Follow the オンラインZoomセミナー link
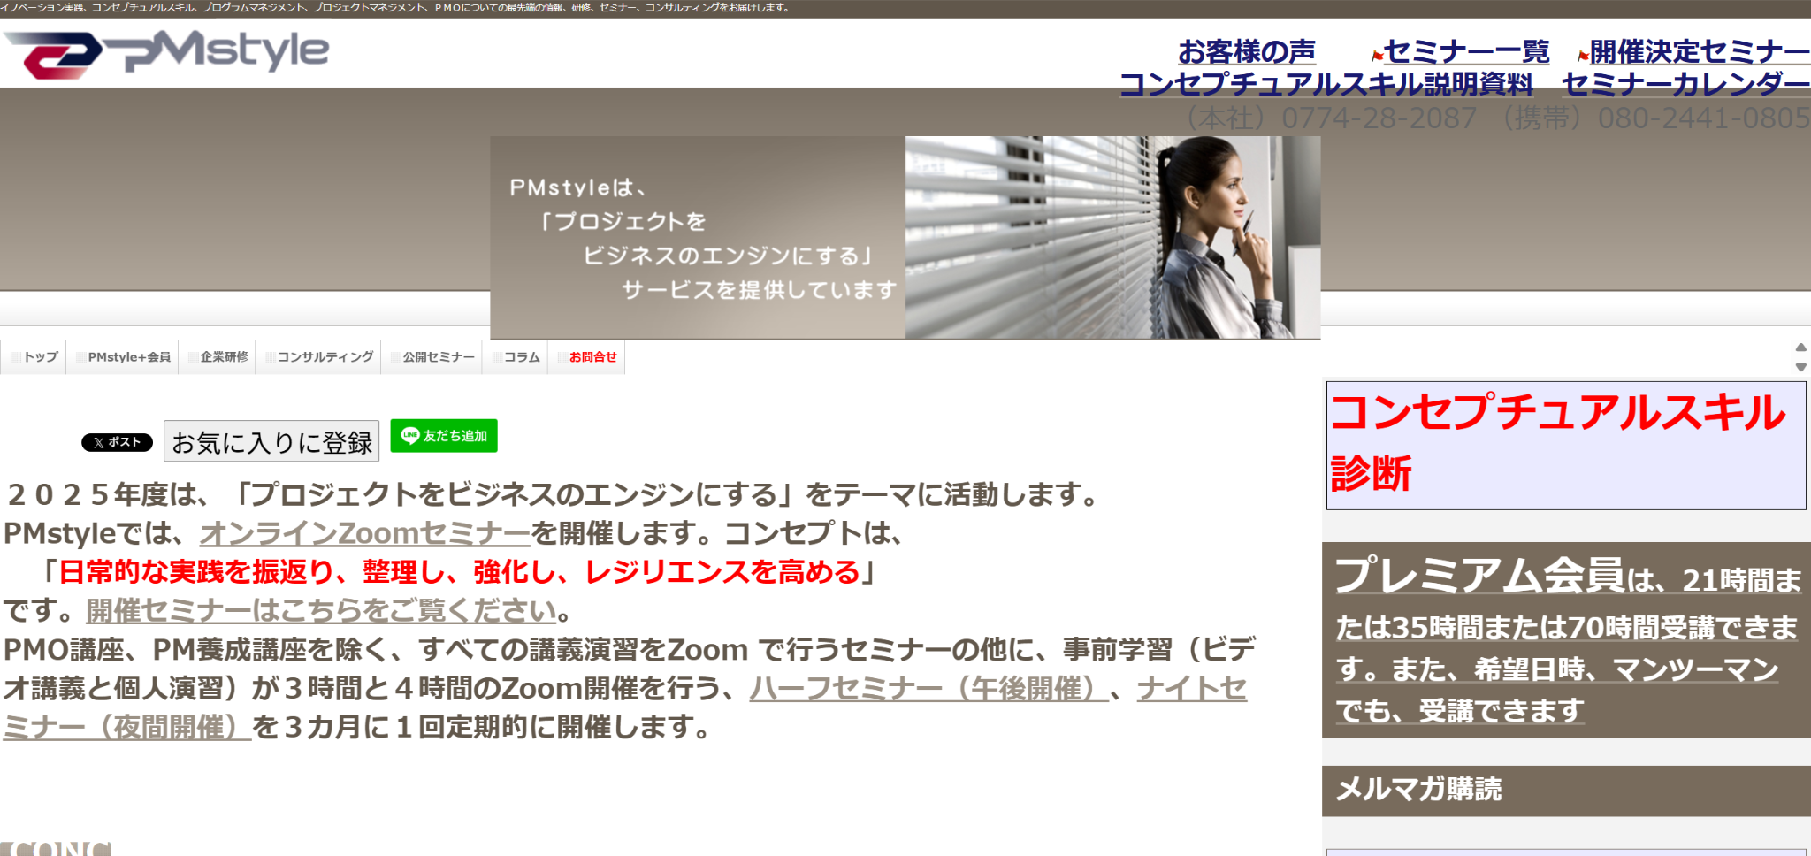The width and height of the screenshot is (1811, 856). (x=364, y=533)
